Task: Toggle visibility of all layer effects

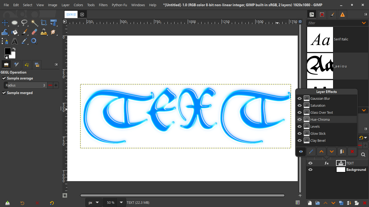Action: click(301, 151)
